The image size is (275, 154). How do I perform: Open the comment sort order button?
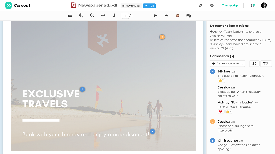tap(254, 63)
